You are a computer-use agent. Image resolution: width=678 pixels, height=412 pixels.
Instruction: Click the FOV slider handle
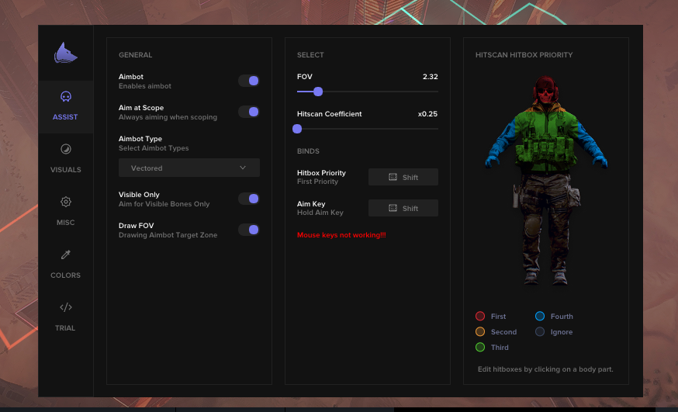pyautogui.click(x=318, y=92)
